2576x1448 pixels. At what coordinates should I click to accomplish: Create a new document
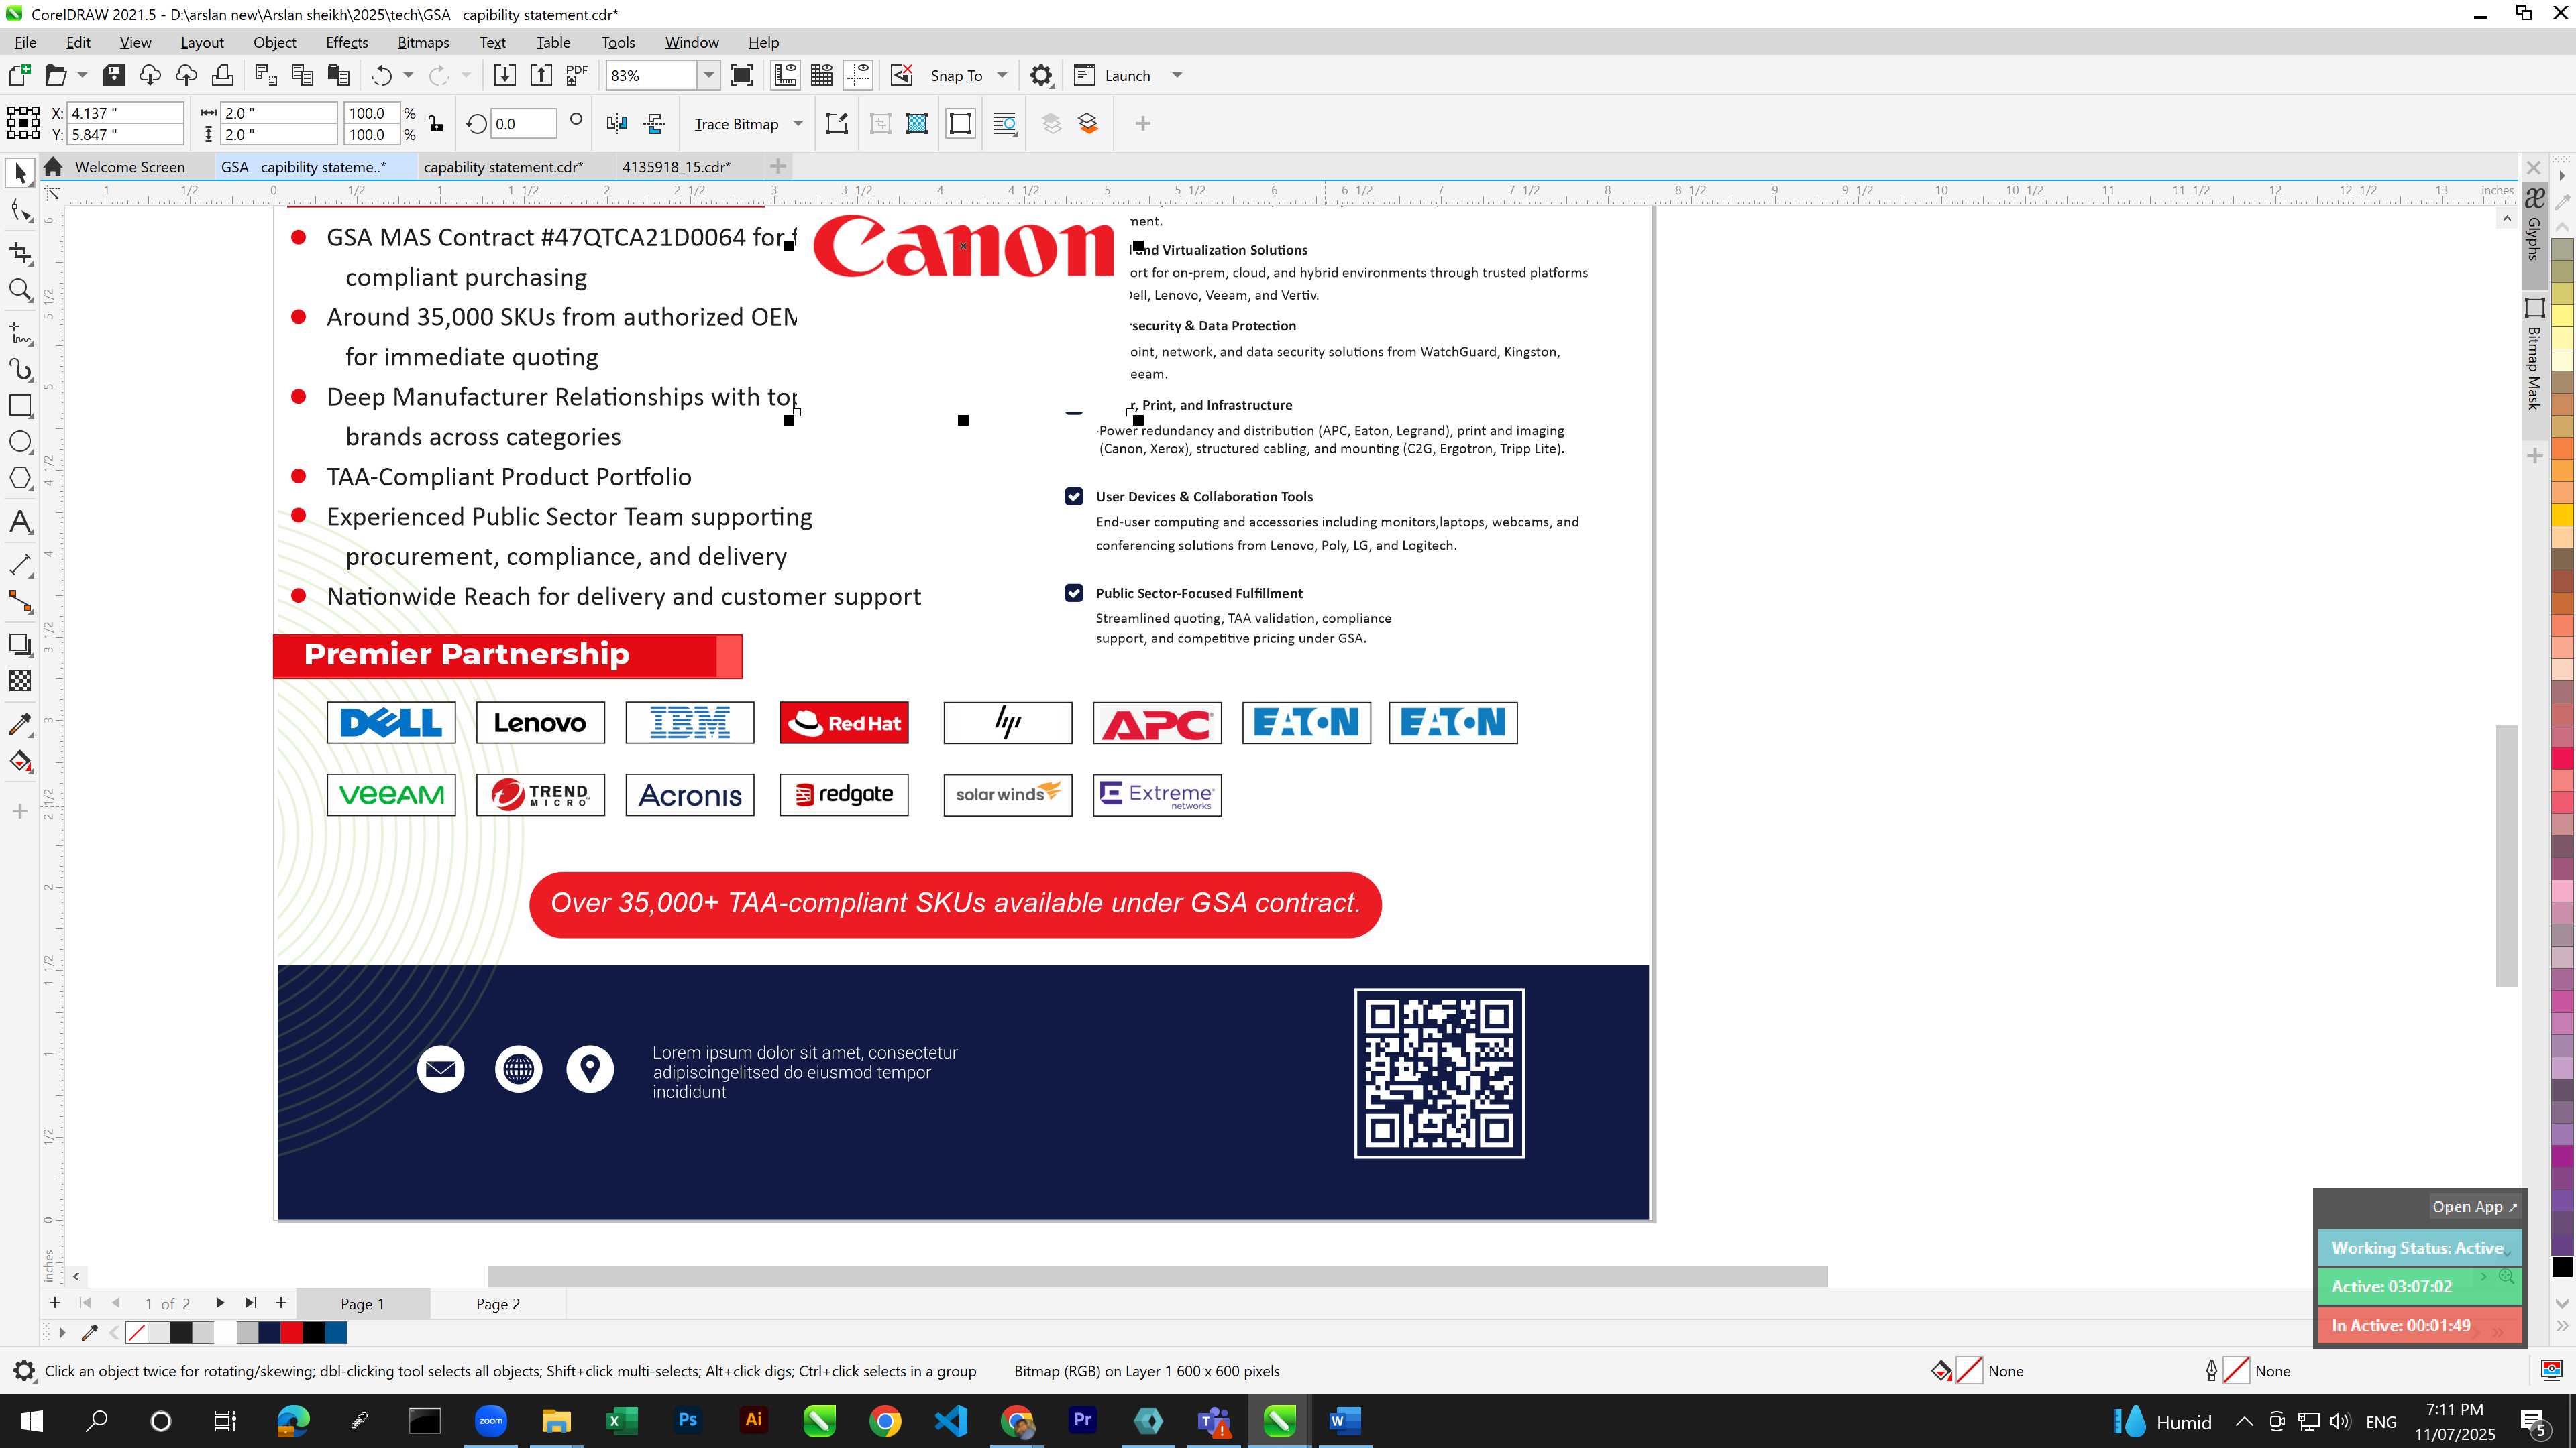click(20, 76)
